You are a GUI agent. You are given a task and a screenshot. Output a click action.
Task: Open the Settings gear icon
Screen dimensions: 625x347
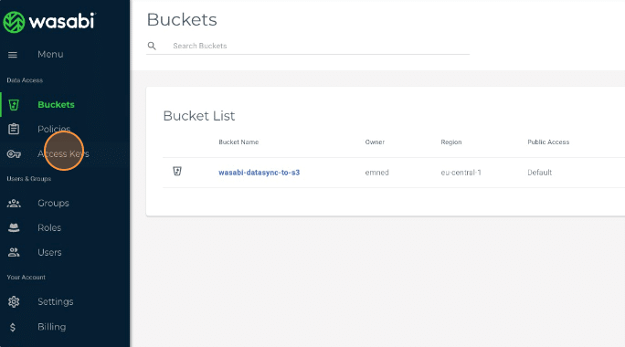(x=14, y=302)
